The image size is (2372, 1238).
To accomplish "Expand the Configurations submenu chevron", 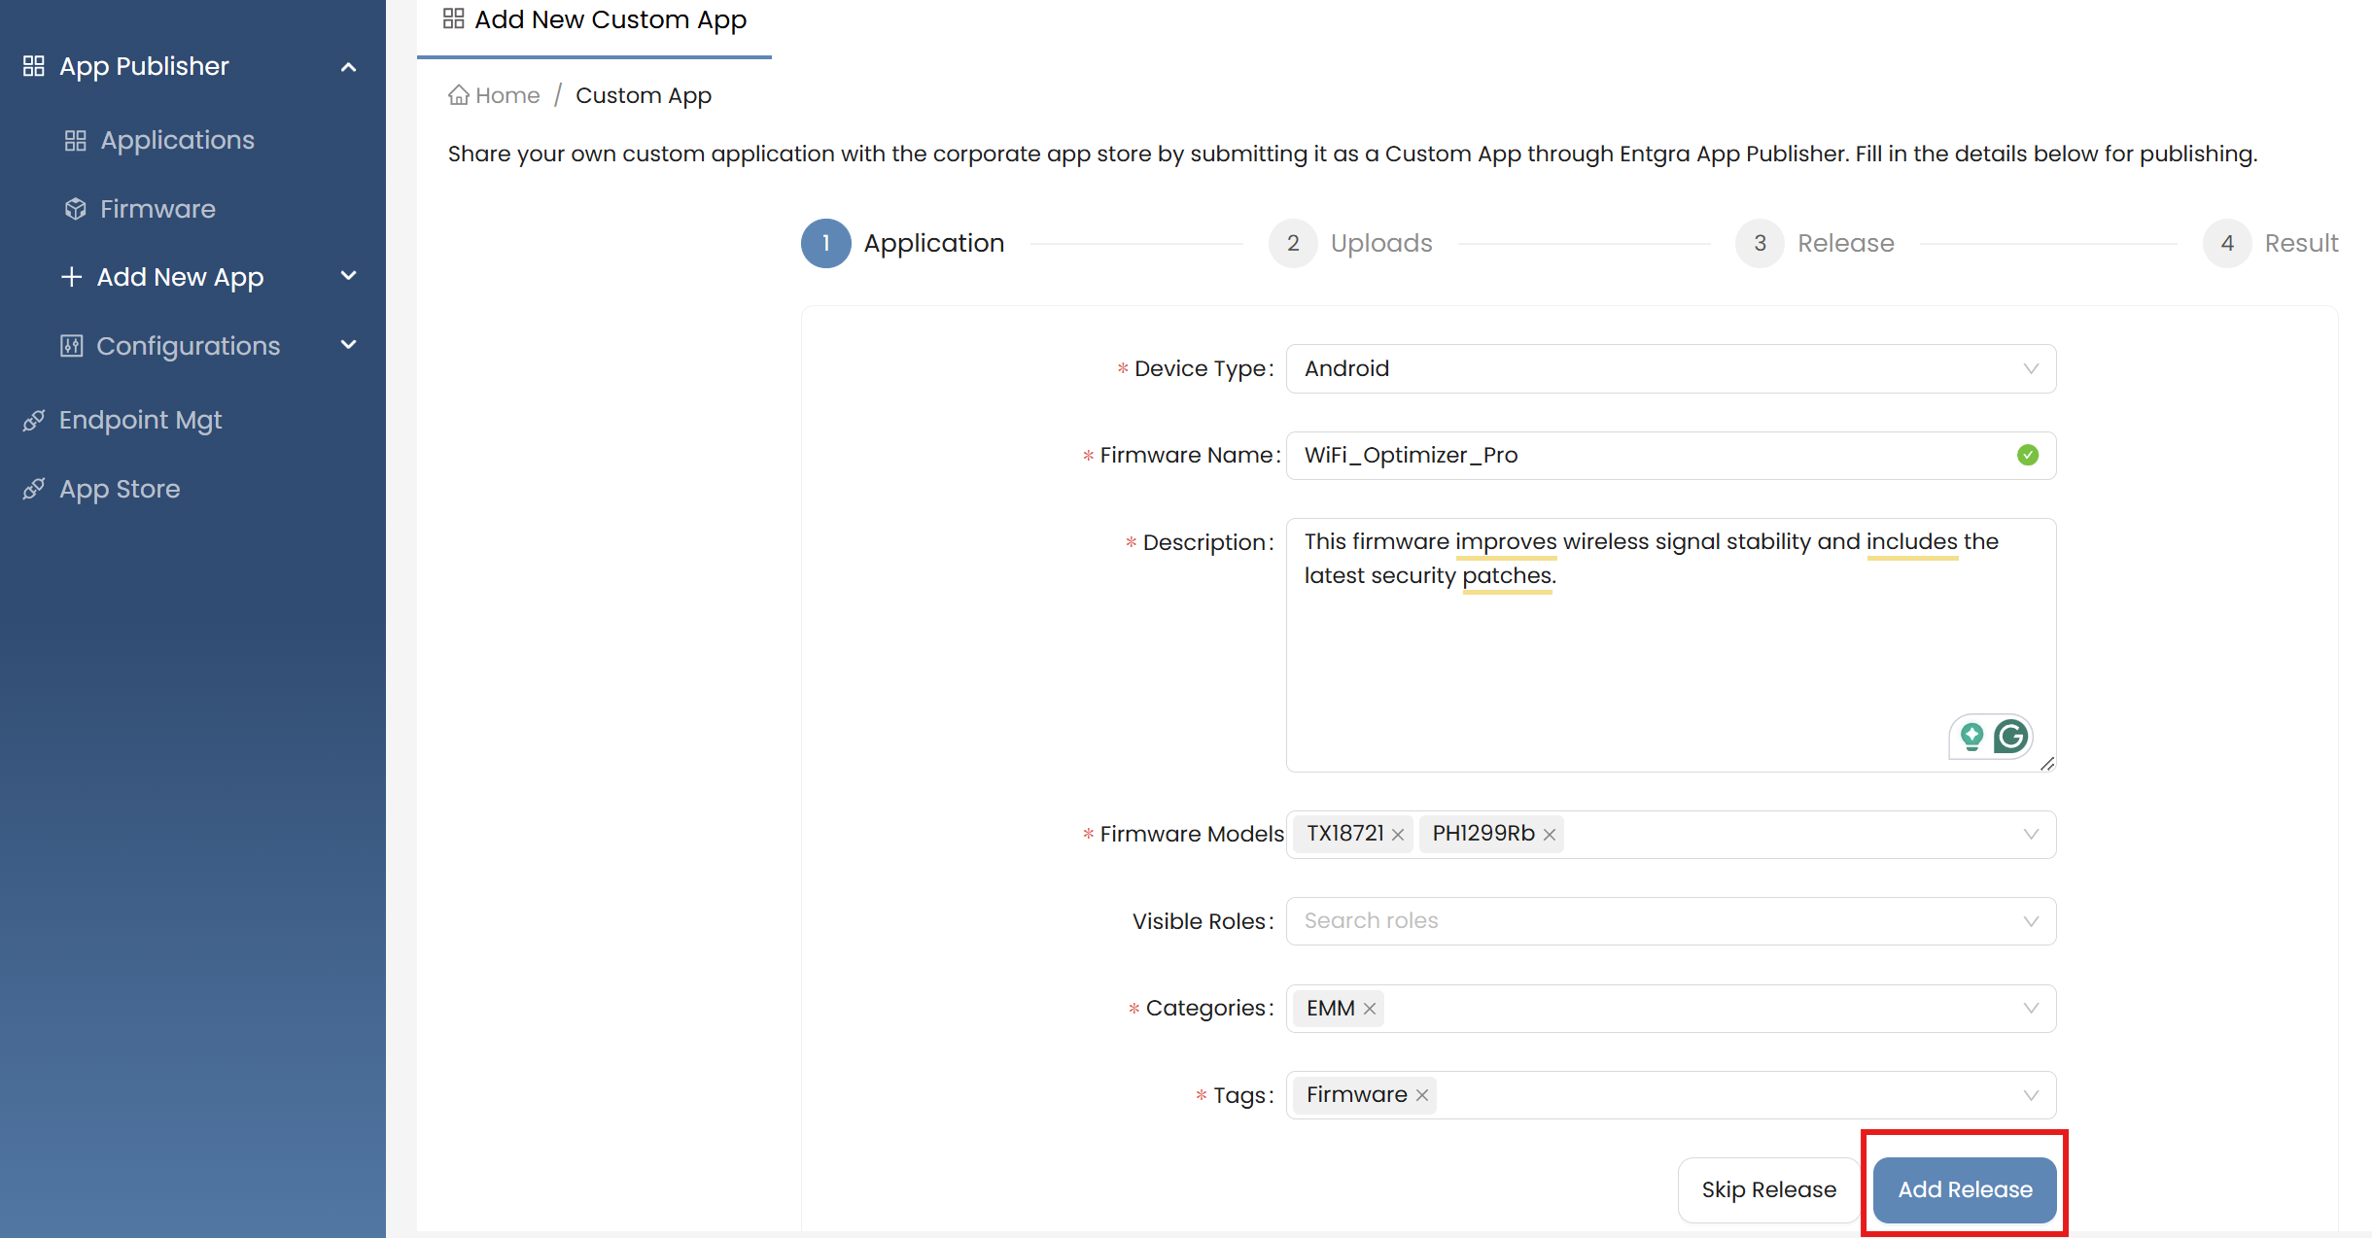I will [349, 345].
